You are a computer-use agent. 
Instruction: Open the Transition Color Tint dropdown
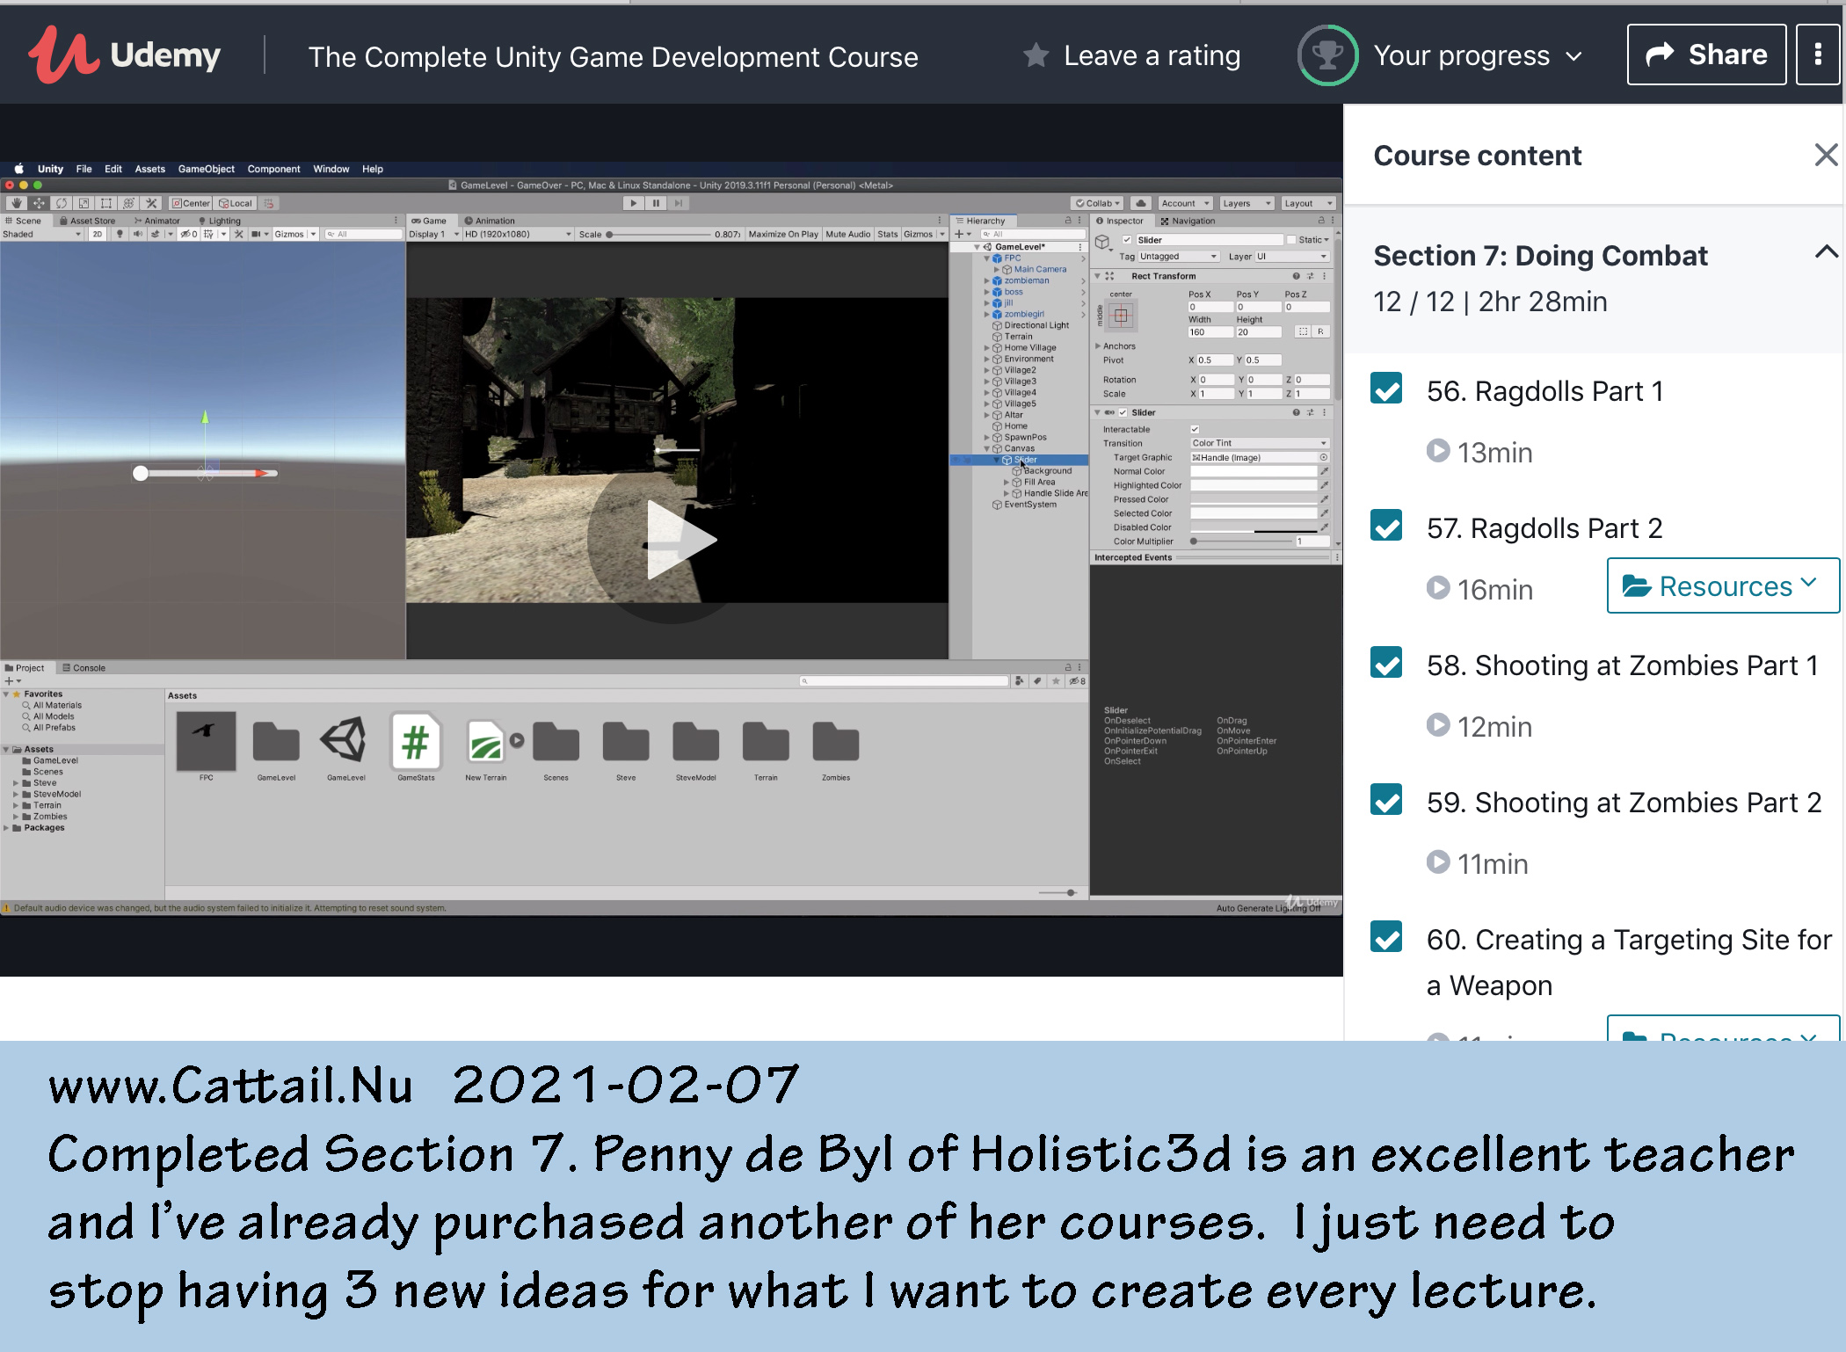1259,443
